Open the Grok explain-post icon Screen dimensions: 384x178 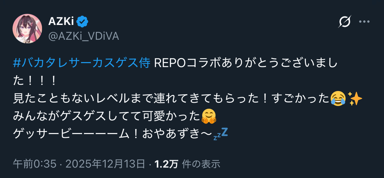click(345, 22)
